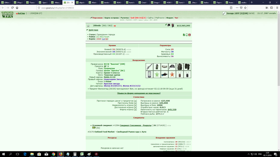
Task: Click the sniper rifle item thumbnail
Action: pyautogui.click(x=149, y=67)
